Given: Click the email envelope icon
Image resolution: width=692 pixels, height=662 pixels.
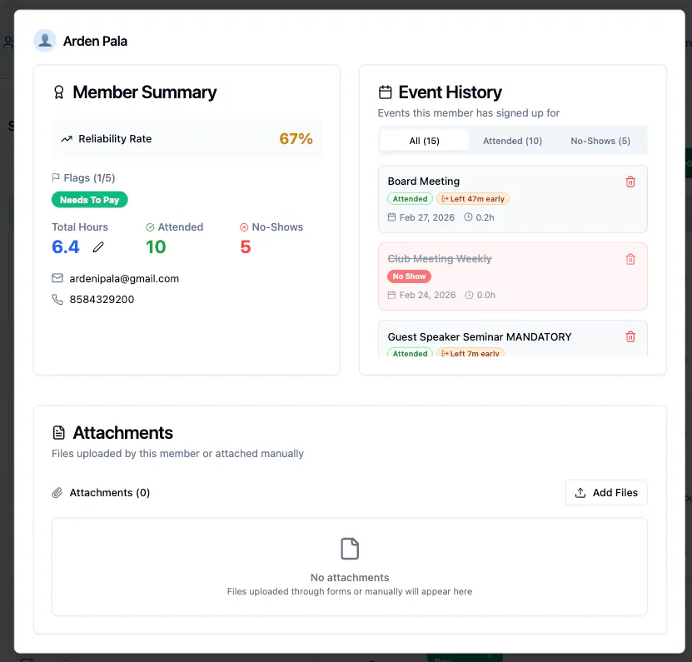Looking at the screenshot, I should click(x=57, y=278).
